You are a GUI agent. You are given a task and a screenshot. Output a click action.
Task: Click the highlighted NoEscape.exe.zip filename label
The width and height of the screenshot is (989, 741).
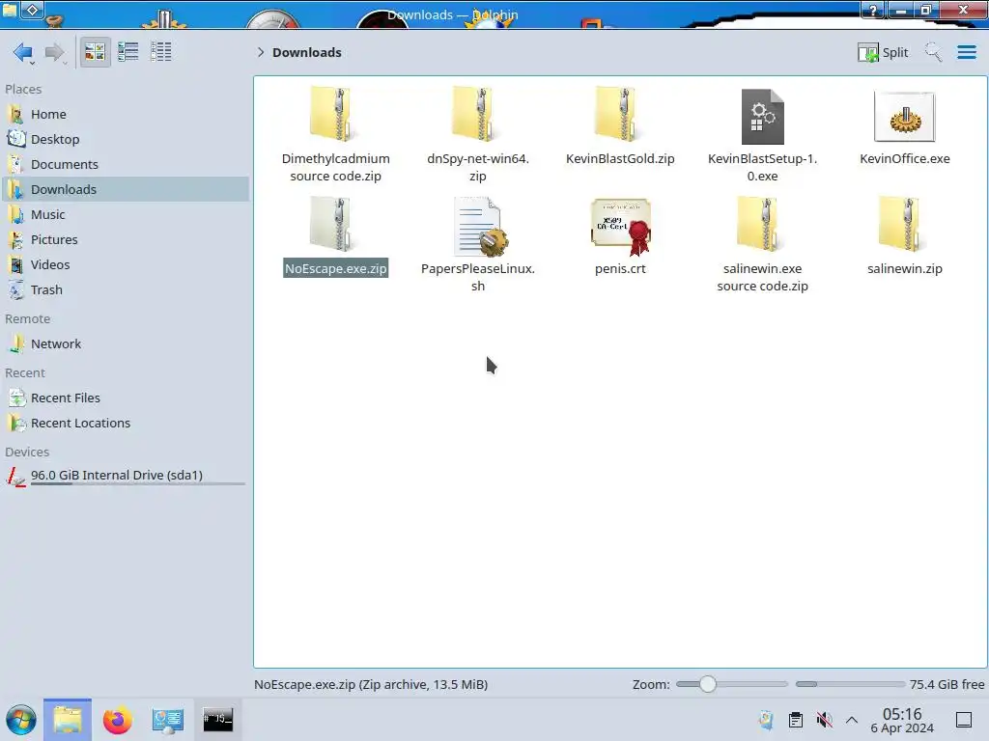coord(335,268)
